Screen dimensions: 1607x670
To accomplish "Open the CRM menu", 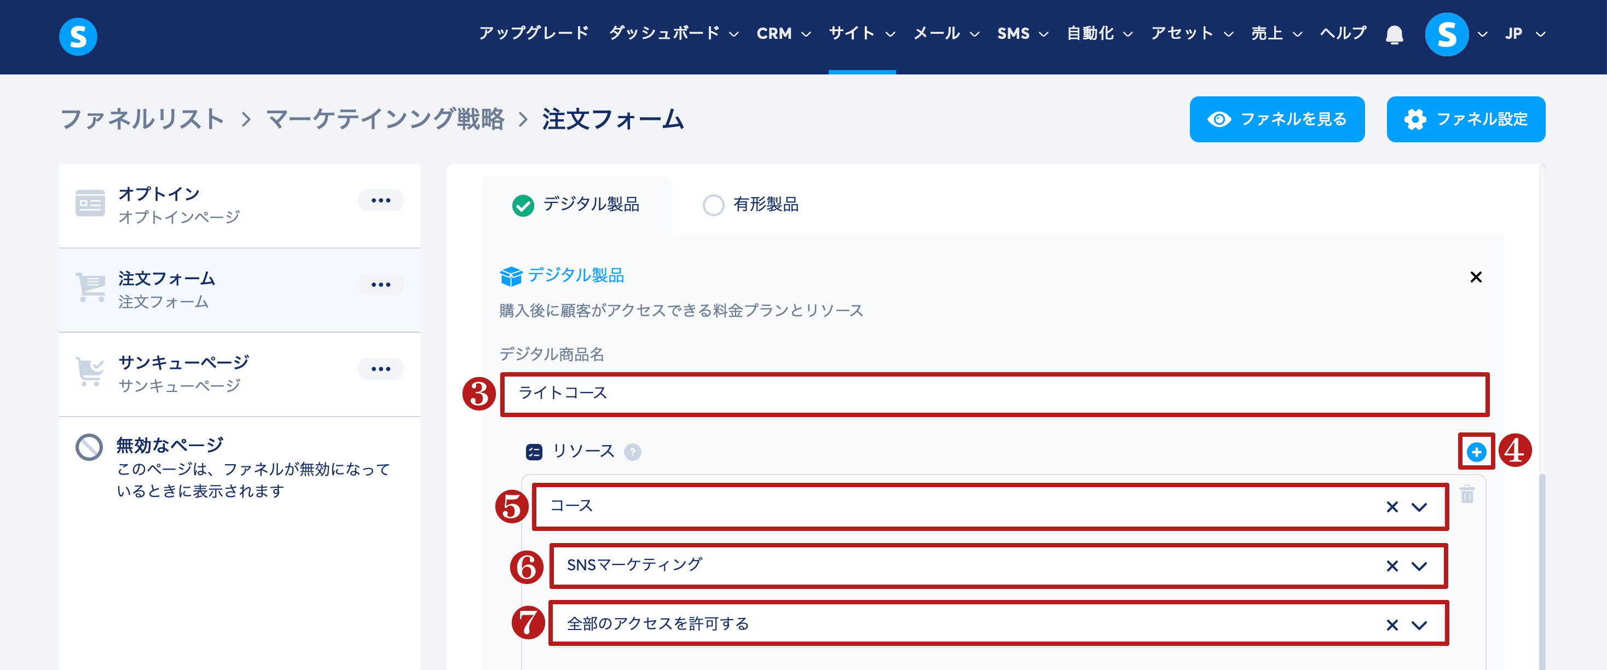I will pos(784,34).
